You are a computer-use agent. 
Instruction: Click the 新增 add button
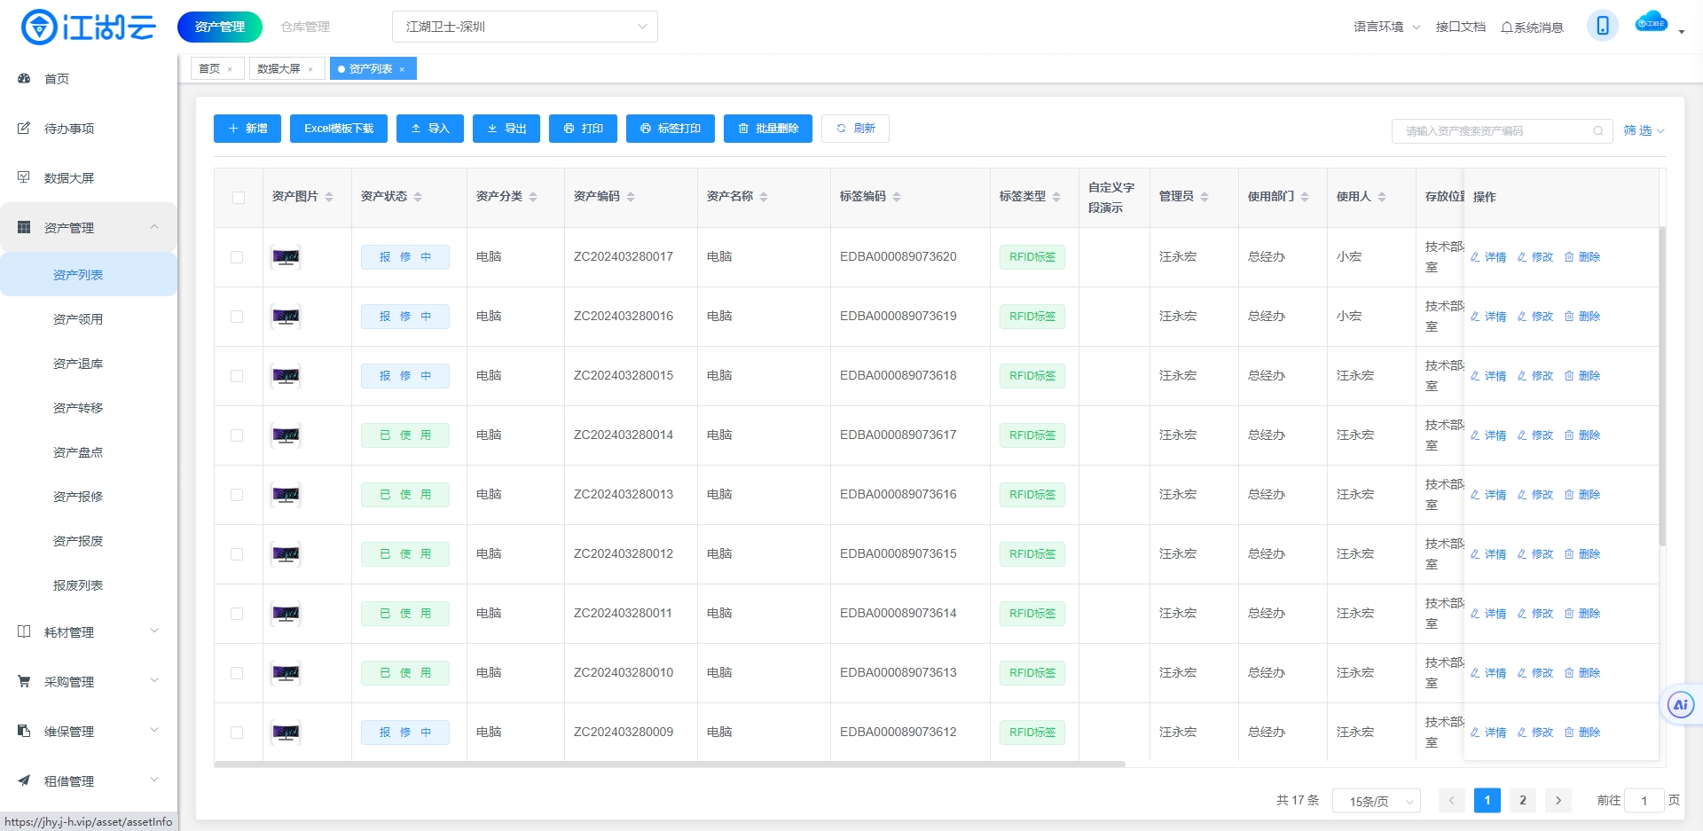(247, 129)
